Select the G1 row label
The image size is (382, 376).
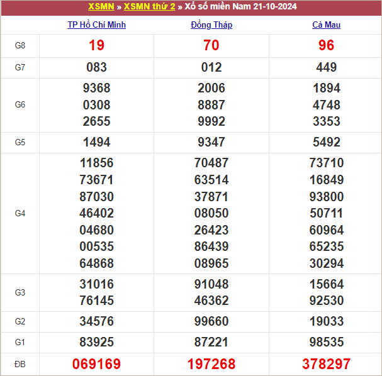tap(20, 342)
